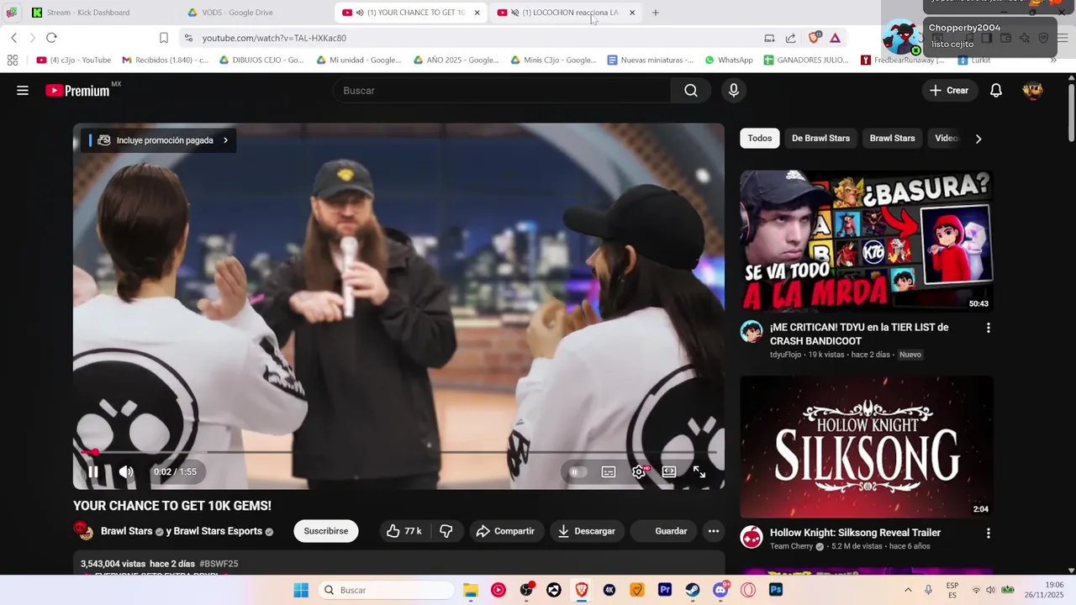Open Team Cherry channel avatar
Image resolution: width=1076 pixels, height=605 pixels.
(752, 537)
